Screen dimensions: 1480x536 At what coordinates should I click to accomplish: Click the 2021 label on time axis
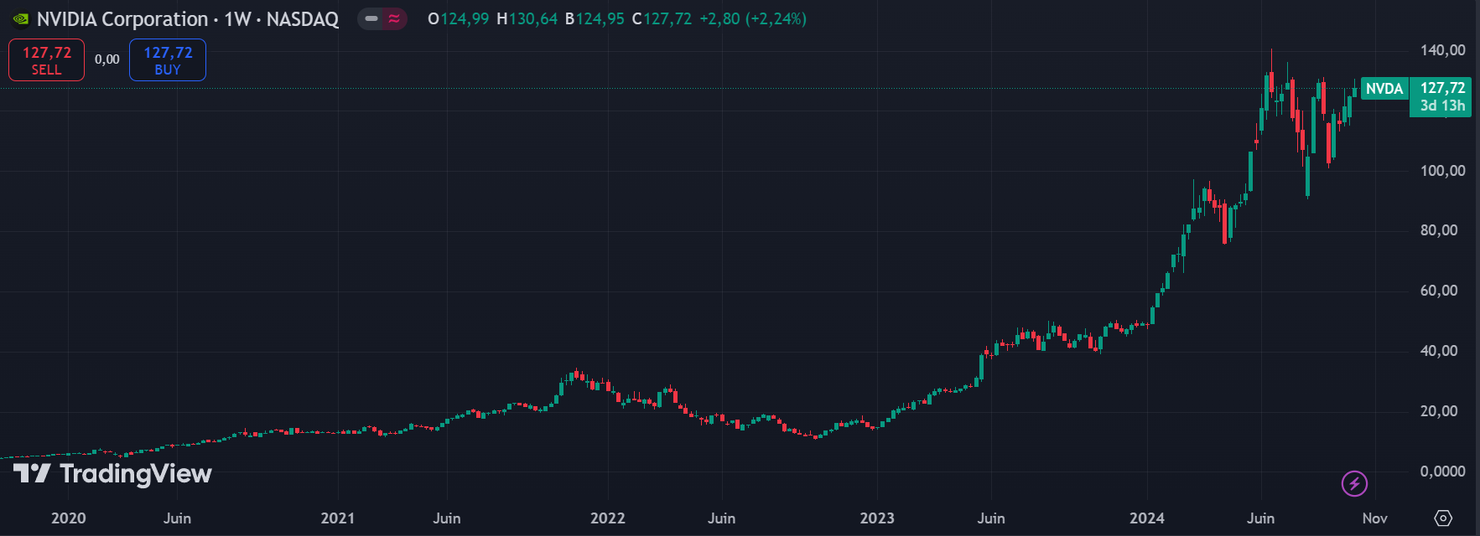point(338,518)
